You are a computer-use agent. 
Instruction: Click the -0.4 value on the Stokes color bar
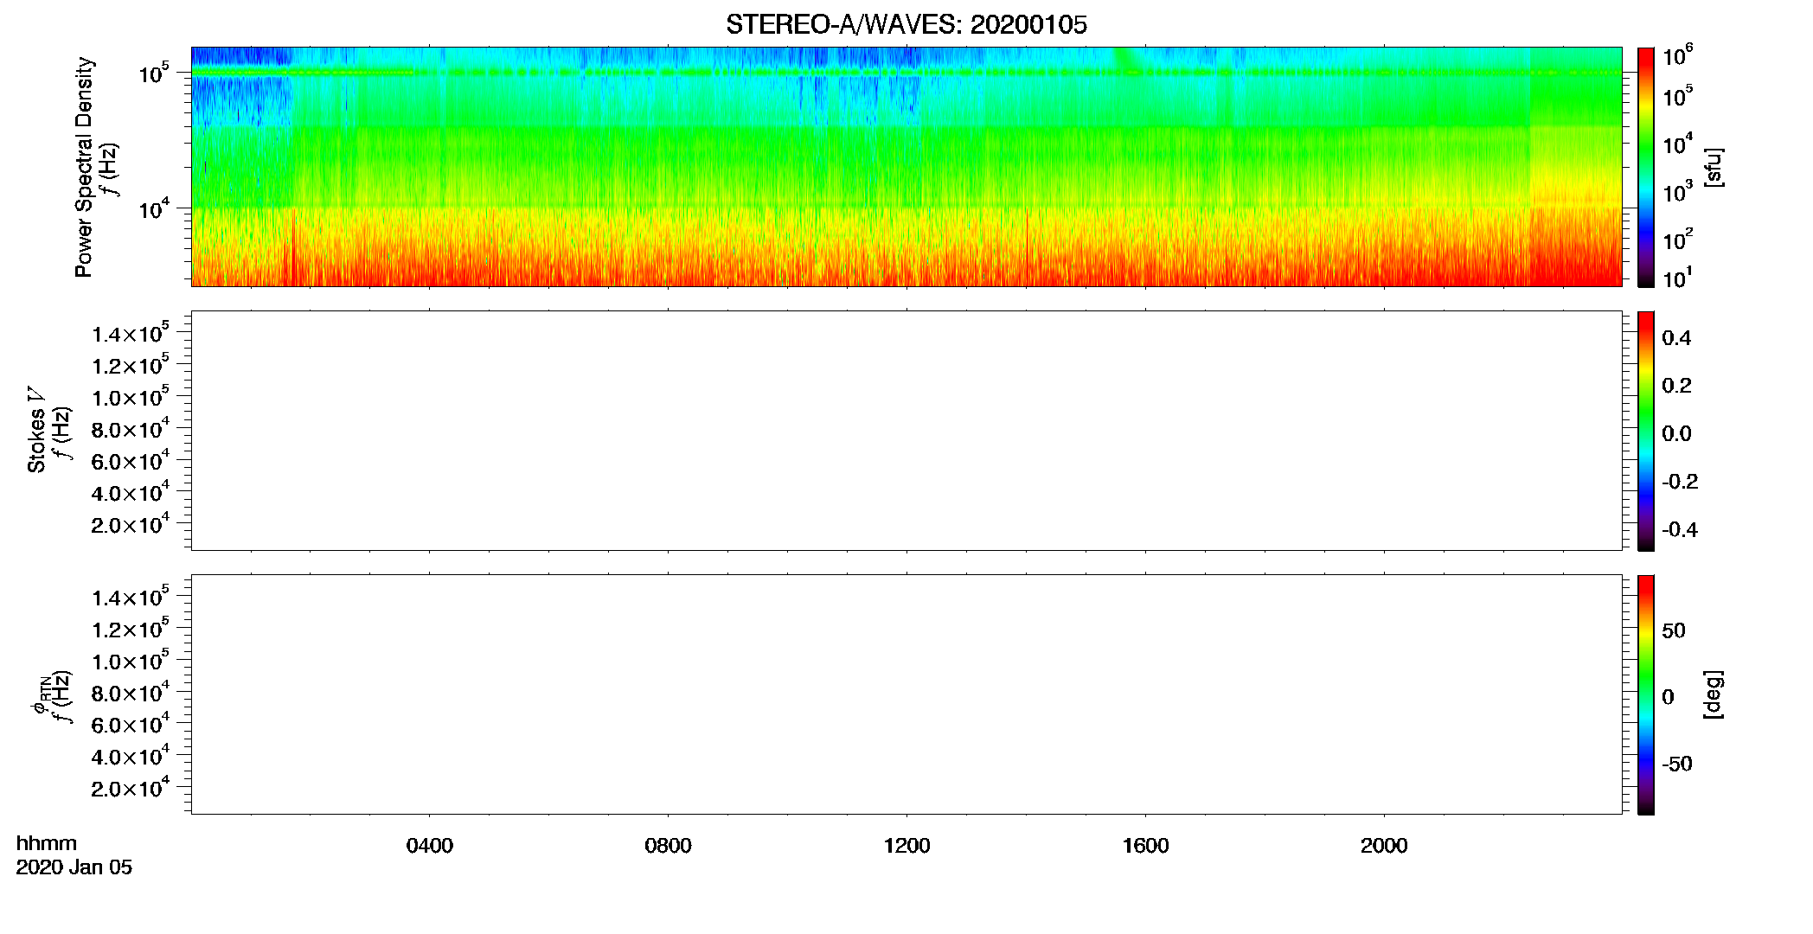(x=1680, y=530)
